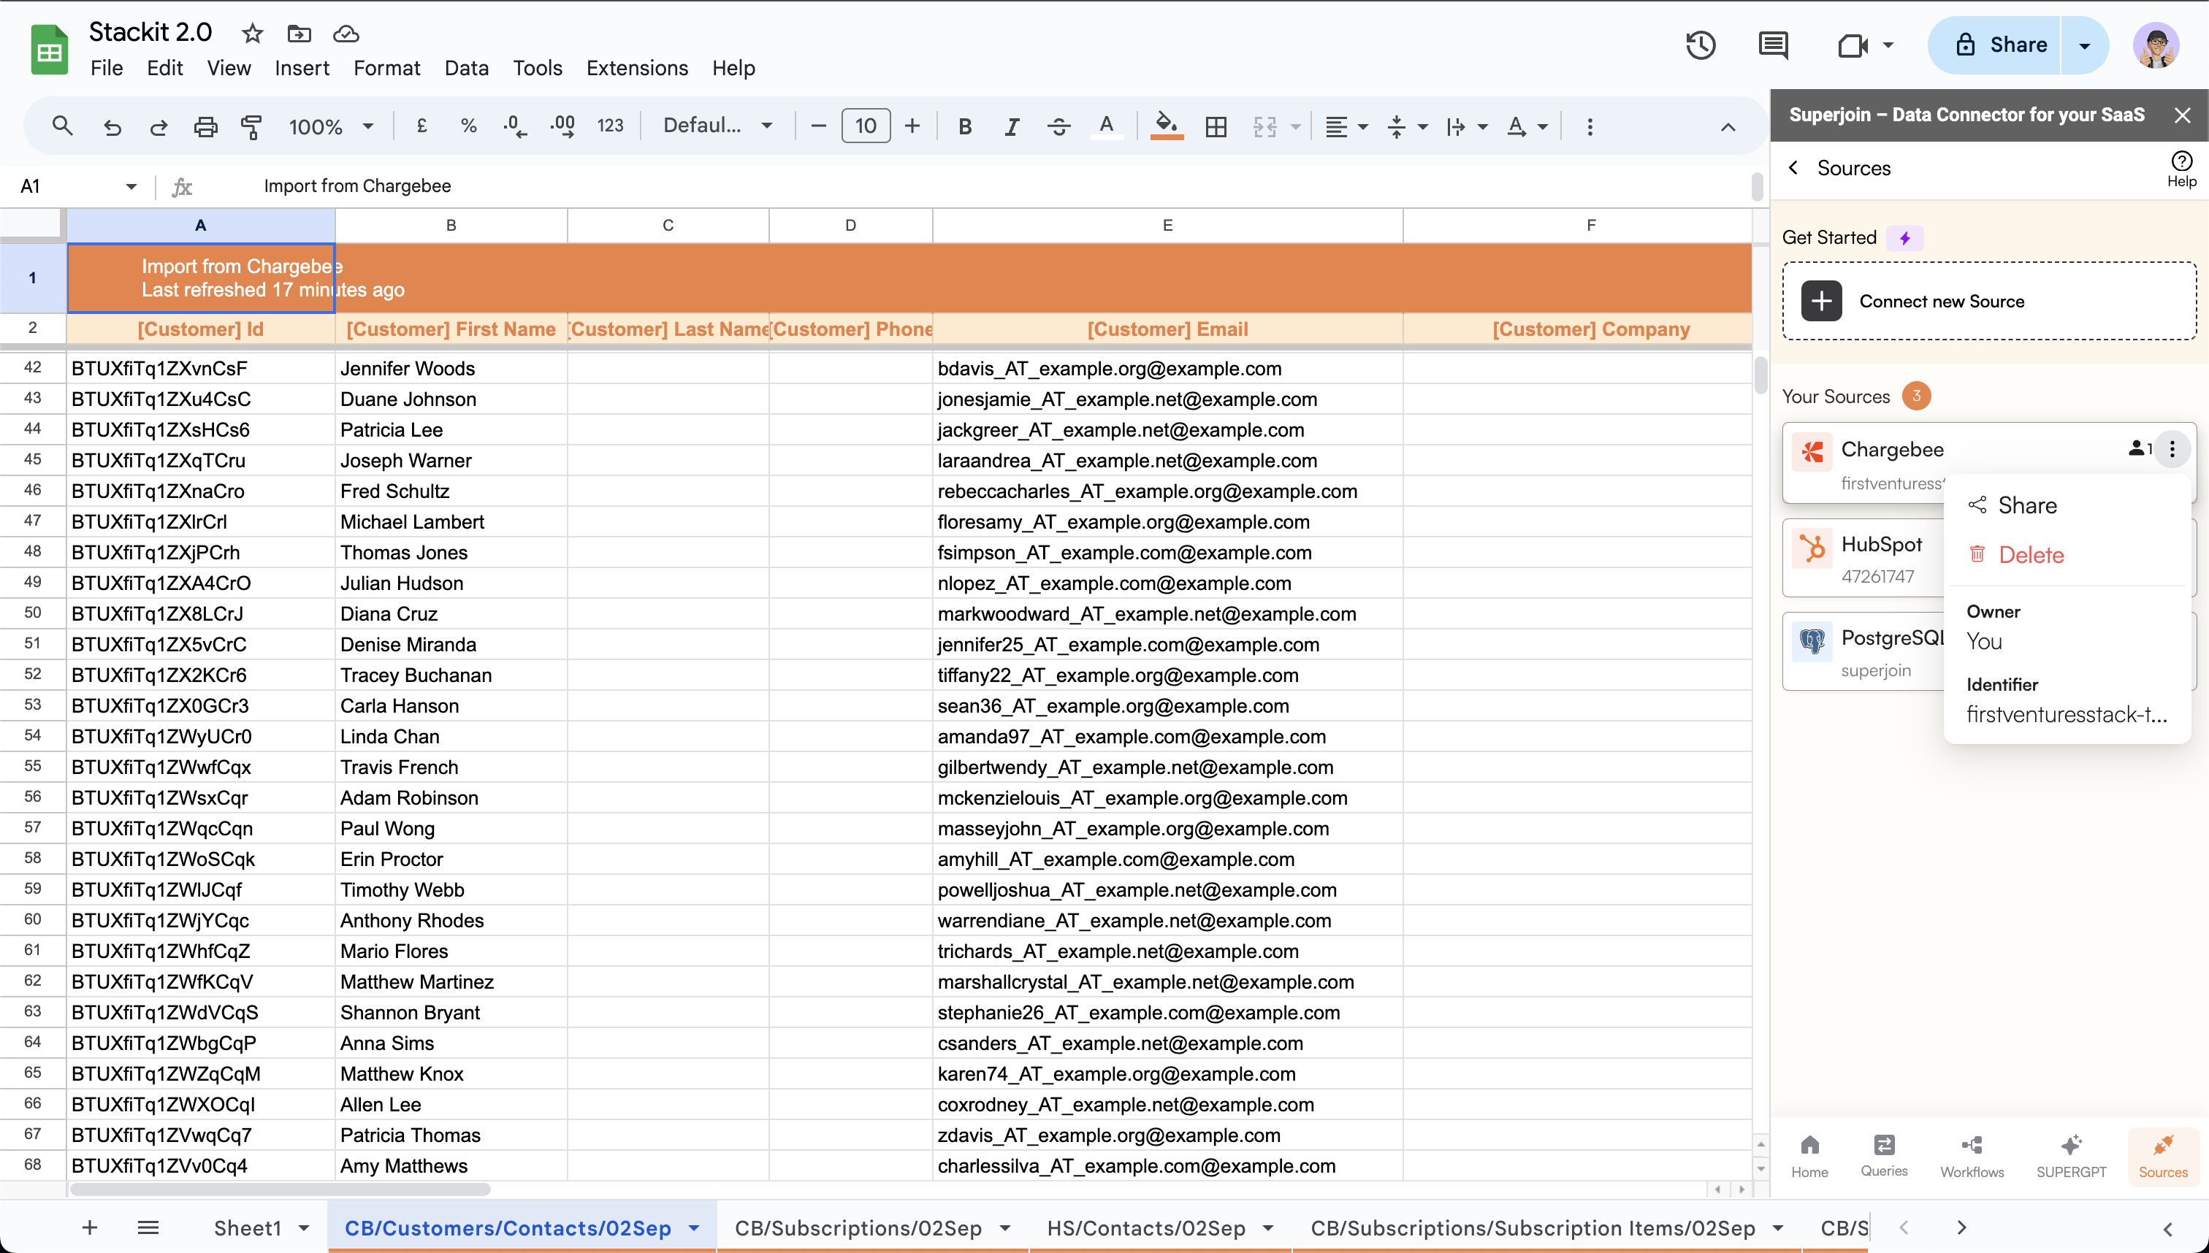Open more toolbar options three dots
This screenshot has width=2209, height=1253.
click(1590, 126)
